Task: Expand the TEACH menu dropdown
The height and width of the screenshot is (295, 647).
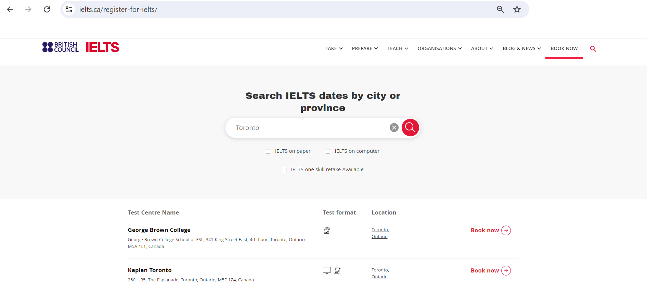Action: click(x=398, y=48)
